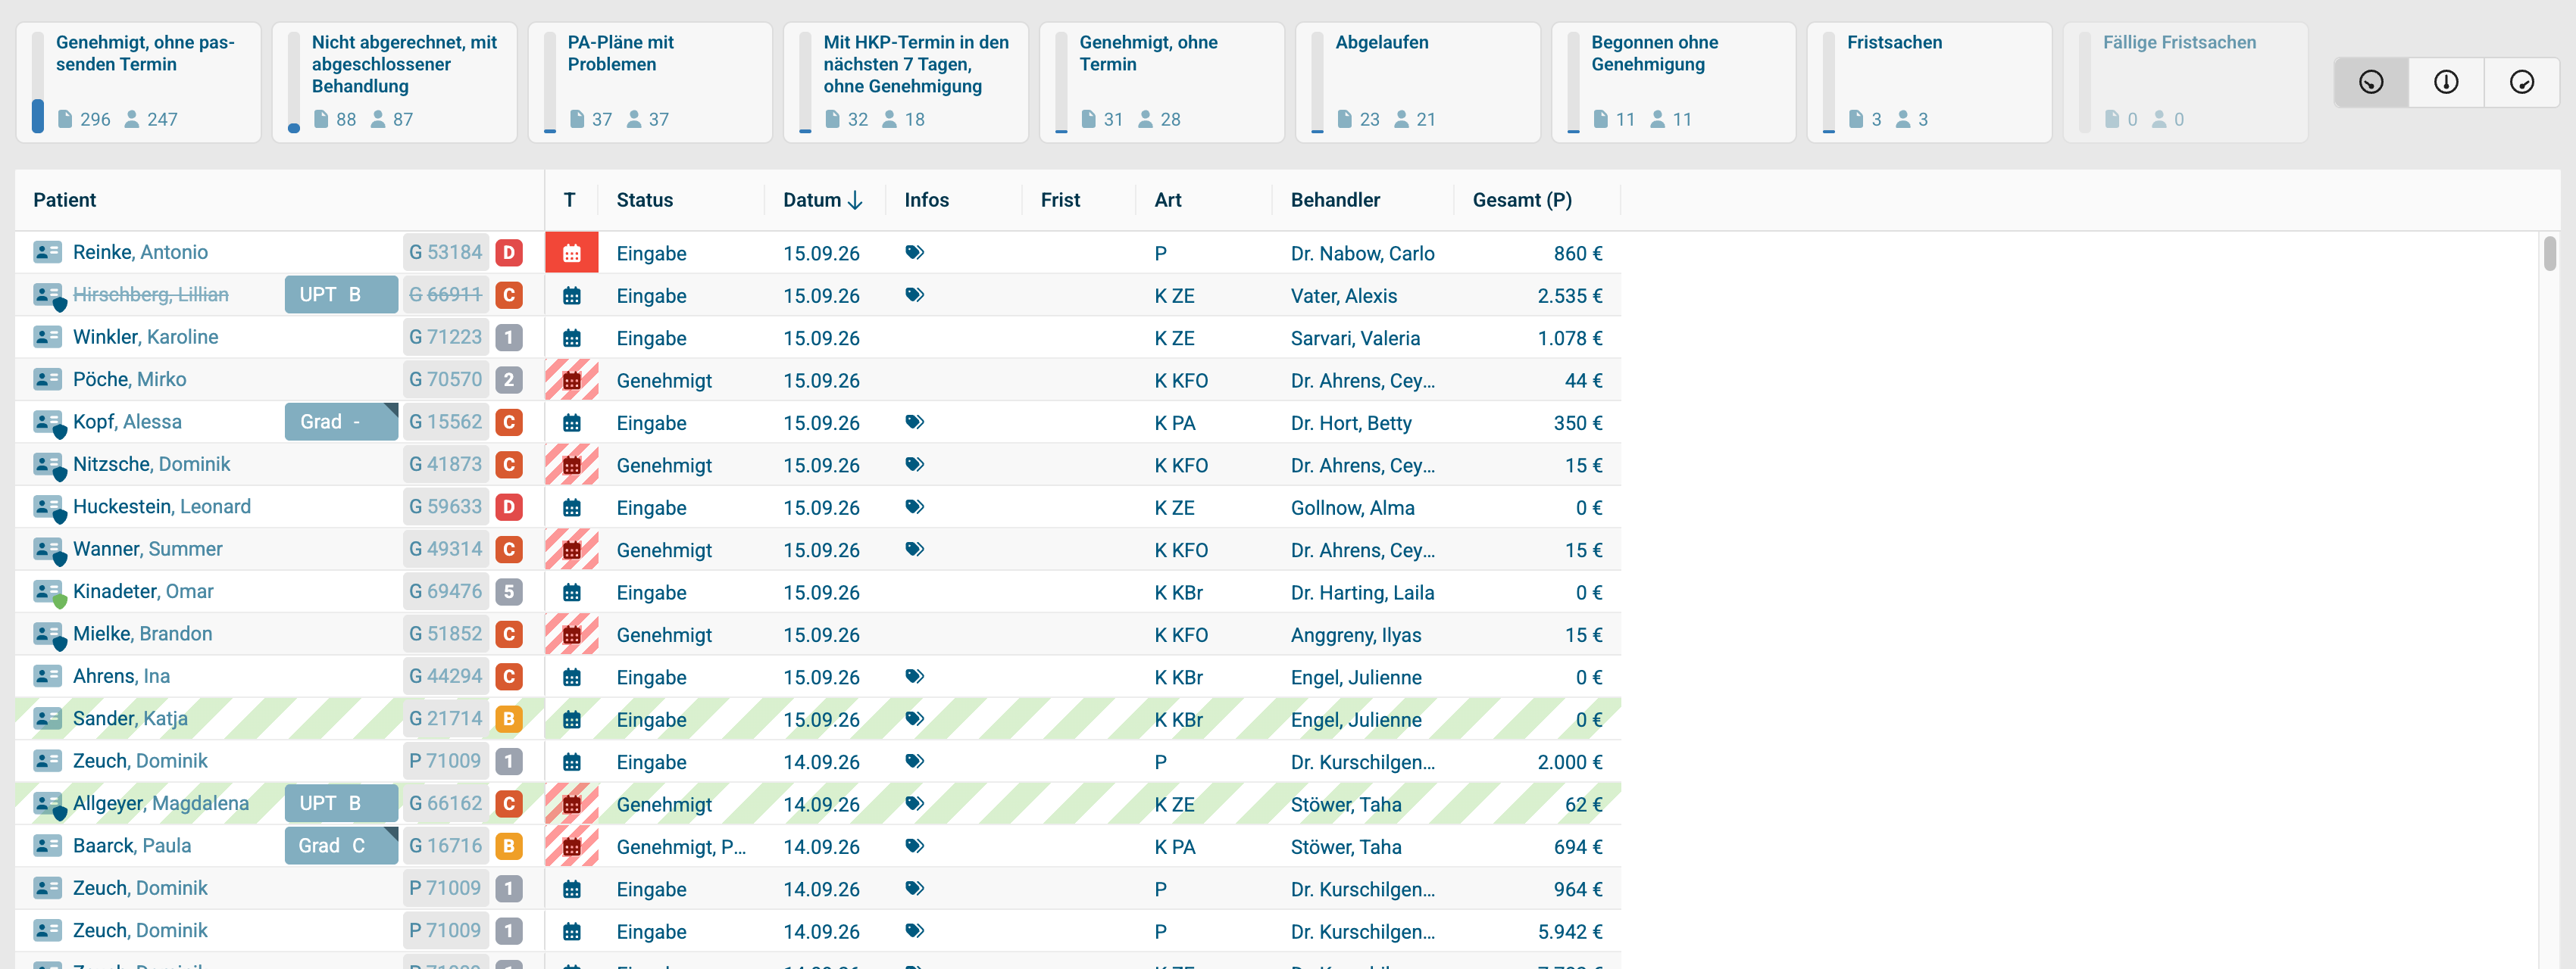Click the grey 5 badge for Kinadeter, Omar

(509, 591)
